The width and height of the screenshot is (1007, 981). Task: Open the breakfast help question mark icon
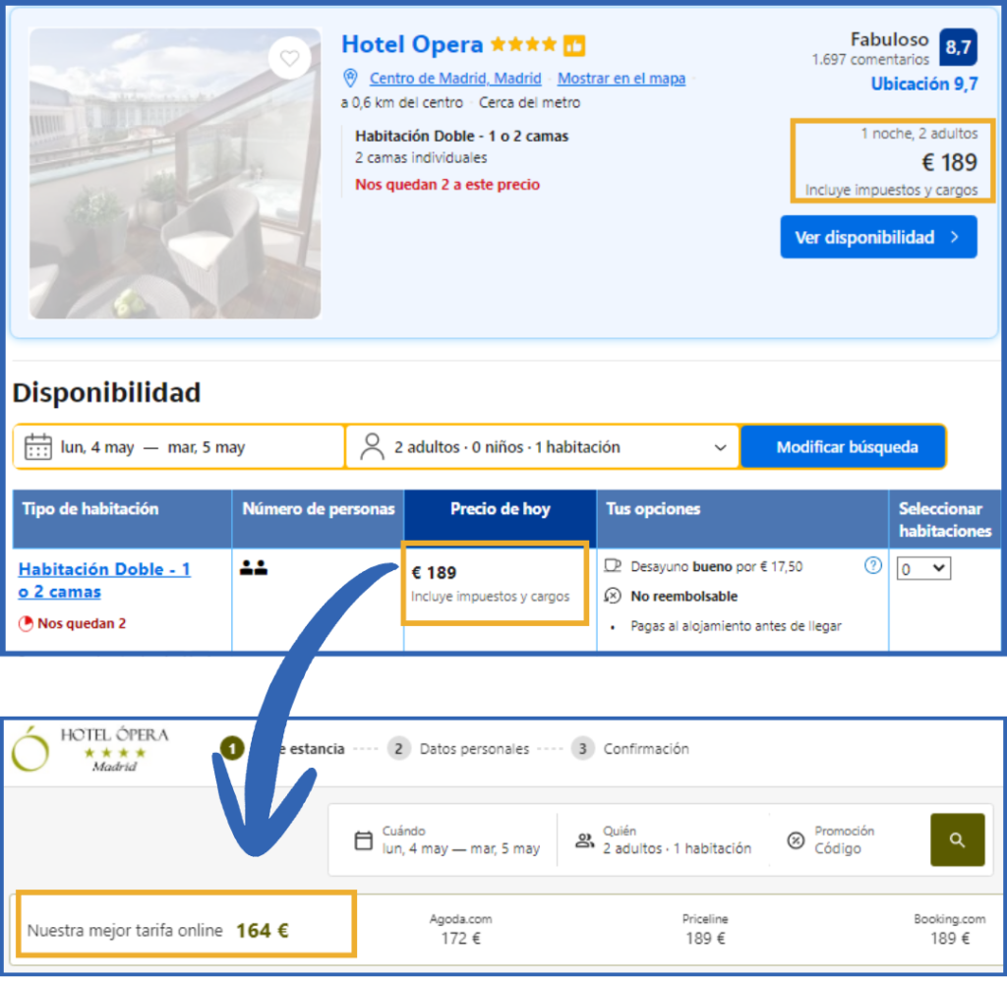pyautogui.click(x=871, y=564)
